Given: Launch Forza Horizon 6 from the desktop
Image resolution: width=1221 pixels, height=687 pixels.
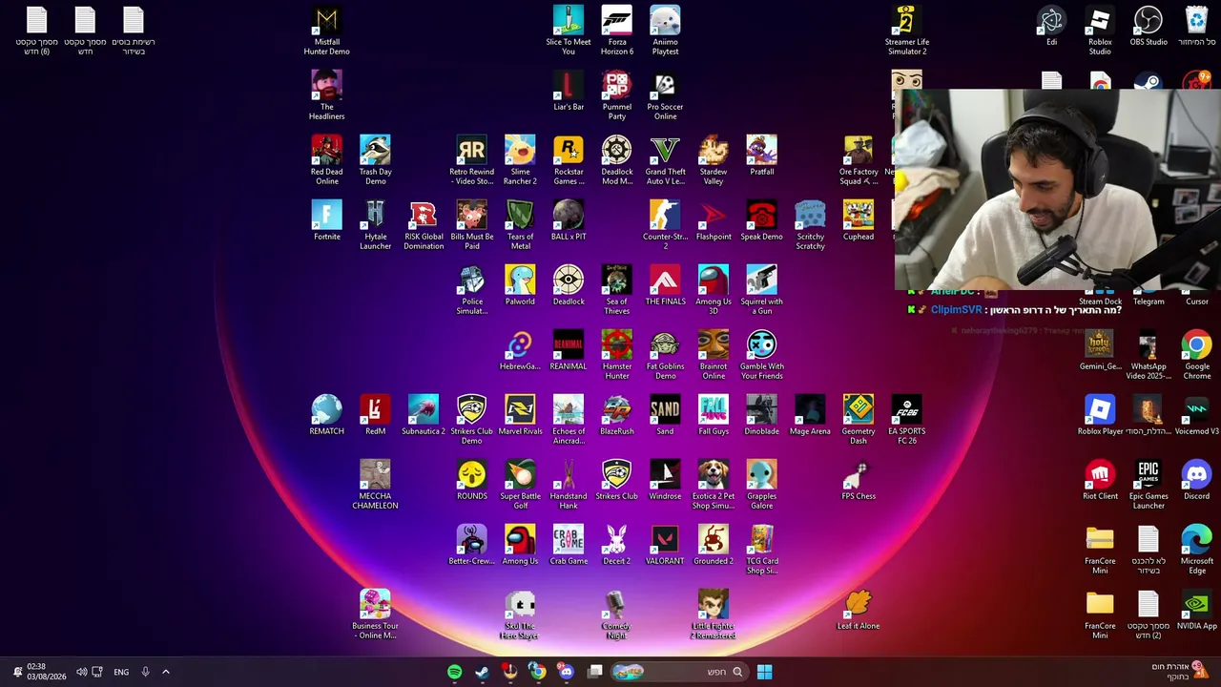Looking at the screenshot, I should [x=617, y=31].
